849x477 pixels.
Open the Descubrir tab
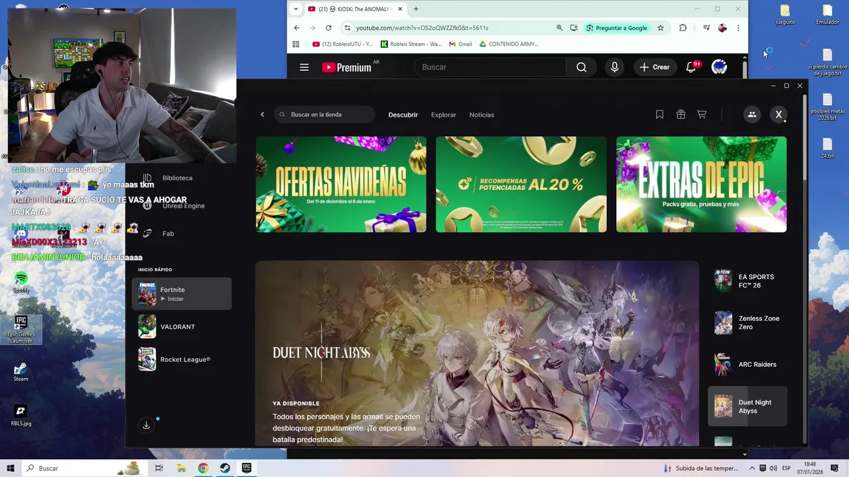click(x=403, y=115)
